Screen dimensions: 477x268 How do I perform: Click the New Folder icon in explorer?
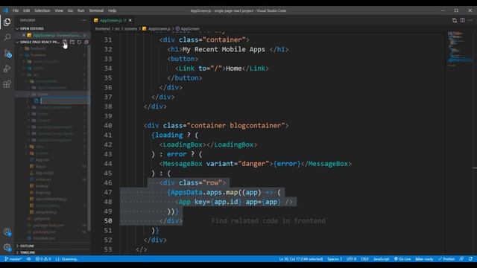point(72,42)
